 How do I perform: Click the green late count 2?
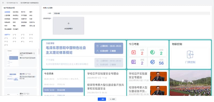point(161,53)
